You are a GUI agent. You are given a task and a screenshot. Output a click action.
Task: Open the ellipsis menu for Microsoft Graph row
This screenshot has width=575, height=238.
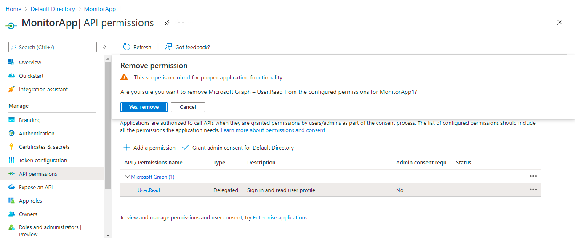tap(533, 176)
